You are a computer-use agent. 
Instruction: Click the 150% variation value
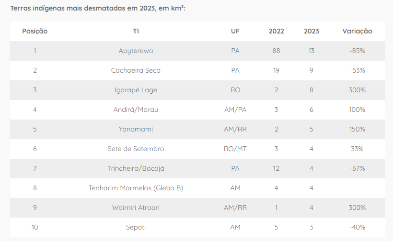point(357,129)
